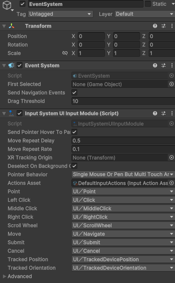Expand the Advanced section

pos(4,276)
